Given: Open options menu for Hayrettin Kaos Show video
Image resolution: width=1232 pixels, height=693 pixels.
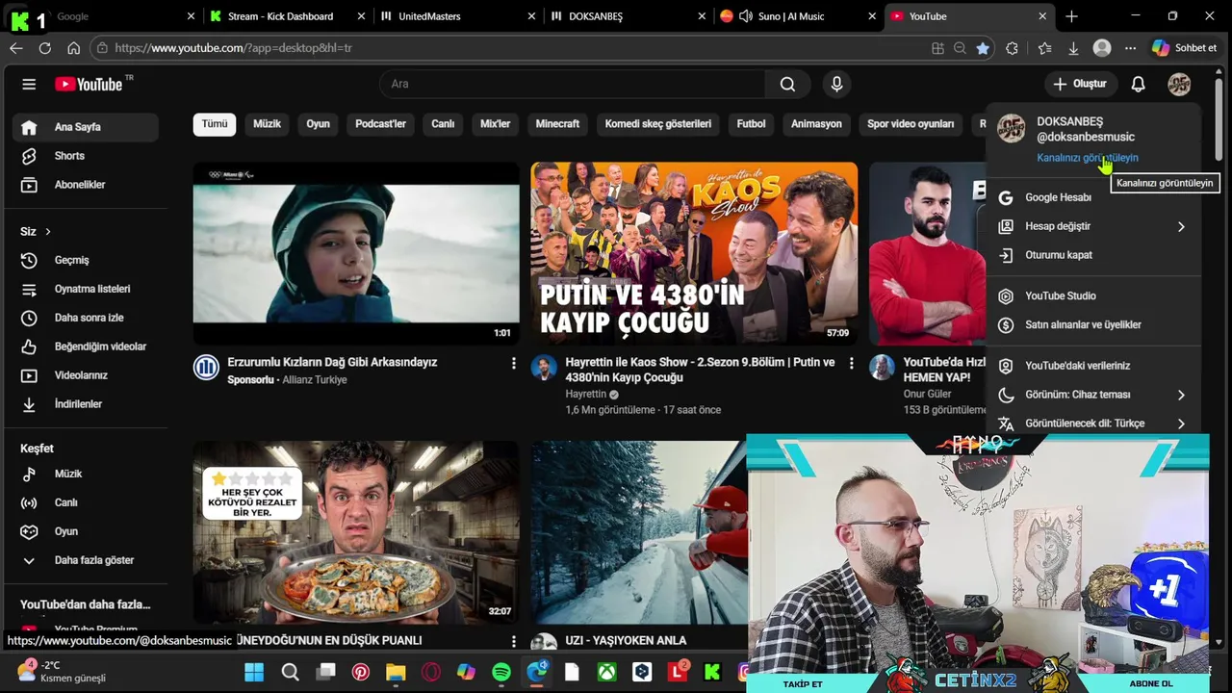Looking at the screenshot, I should tap(851, 363).
